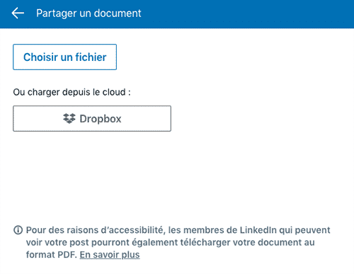The width and height of the screenshot is (354, 274).
Task: Open the file picker with Choisir un fichier
Action: pyautogui.click(x=64, y=57)
